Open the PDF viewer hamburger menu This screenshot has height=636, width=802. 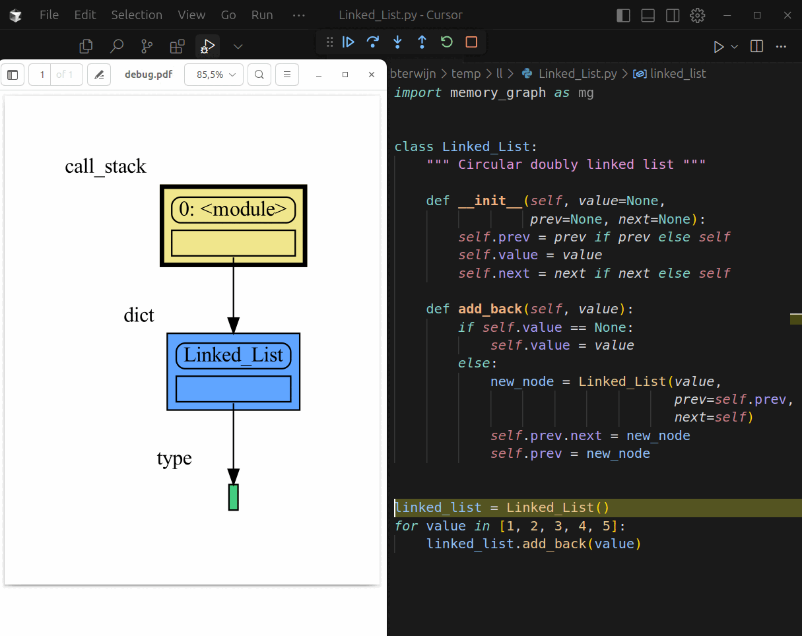(286, 75)
